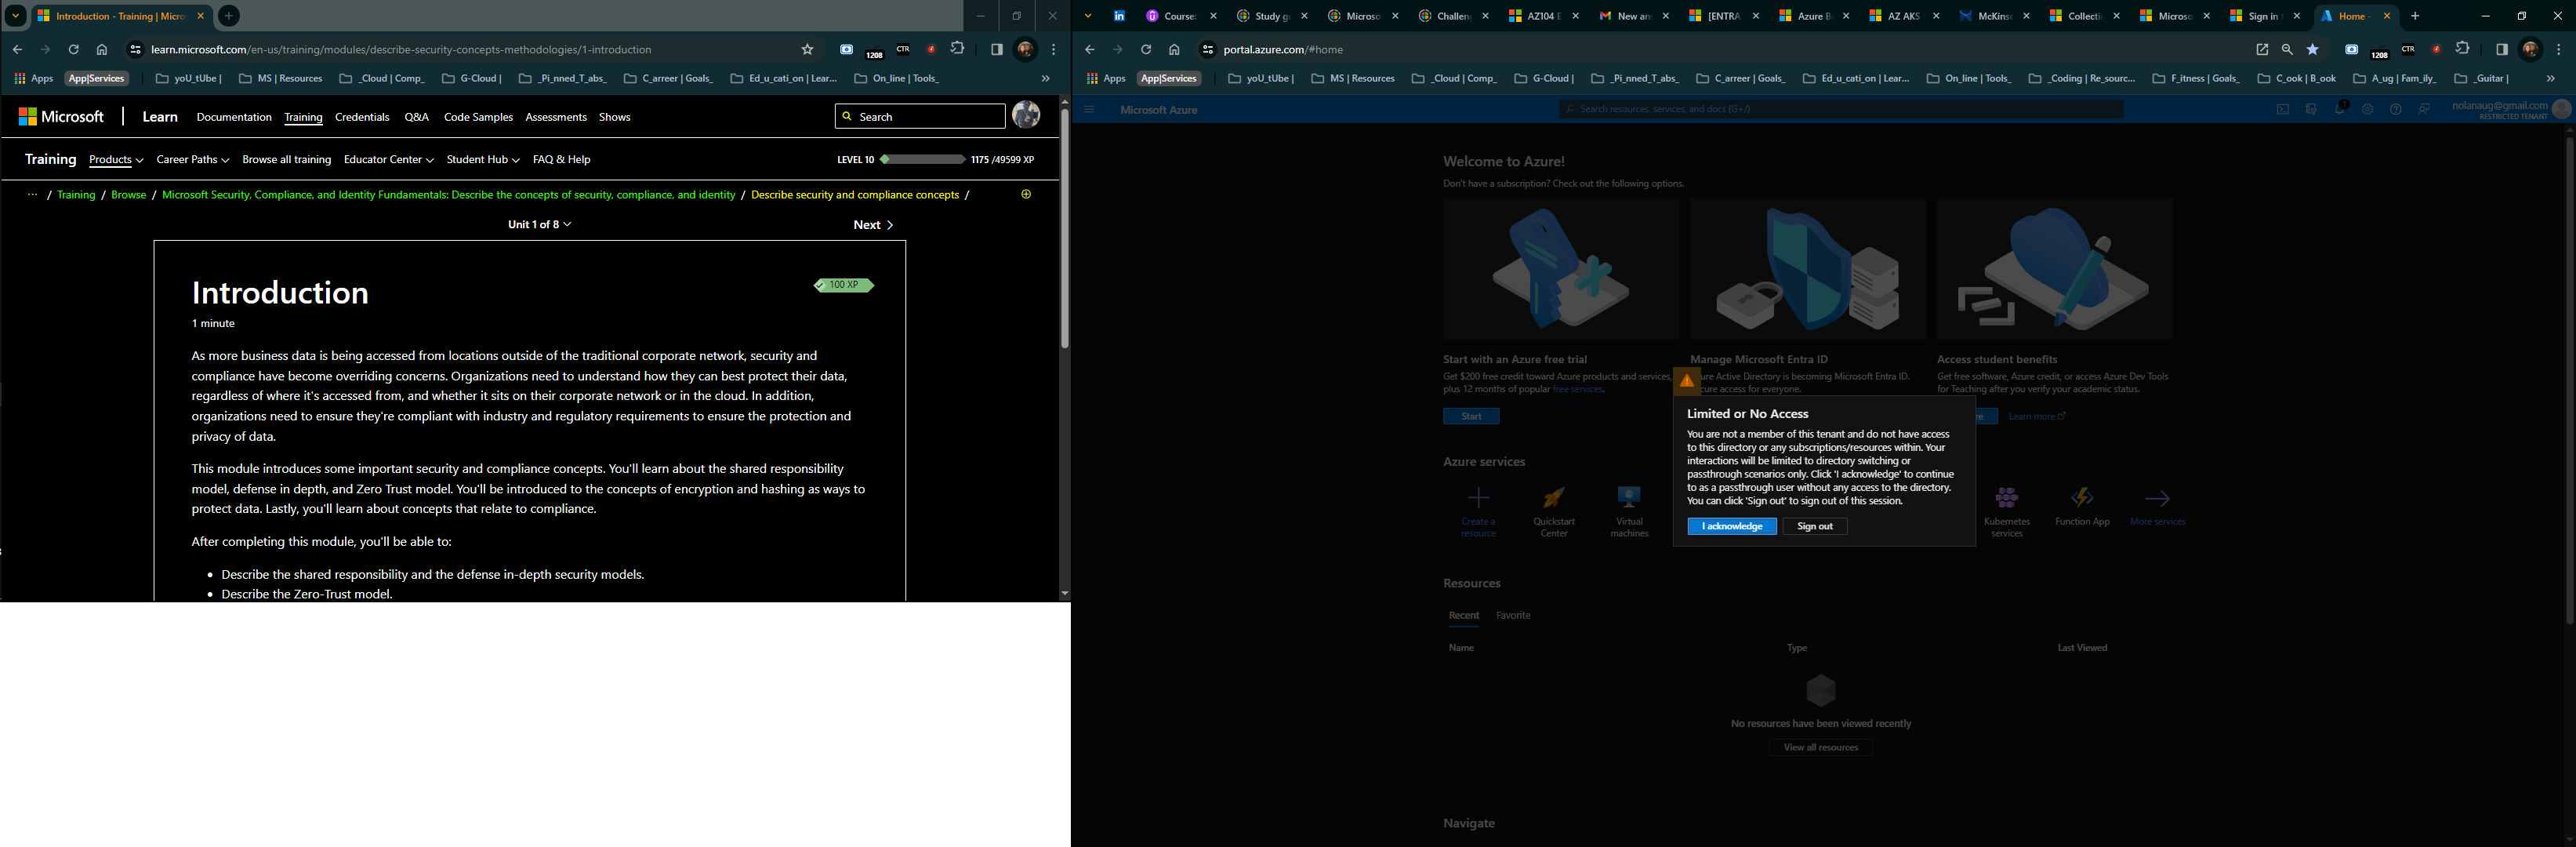Screen dimensions: 2576x847
Task: View site information for learn.microsoft.com
Action: (x=136, y=49)
